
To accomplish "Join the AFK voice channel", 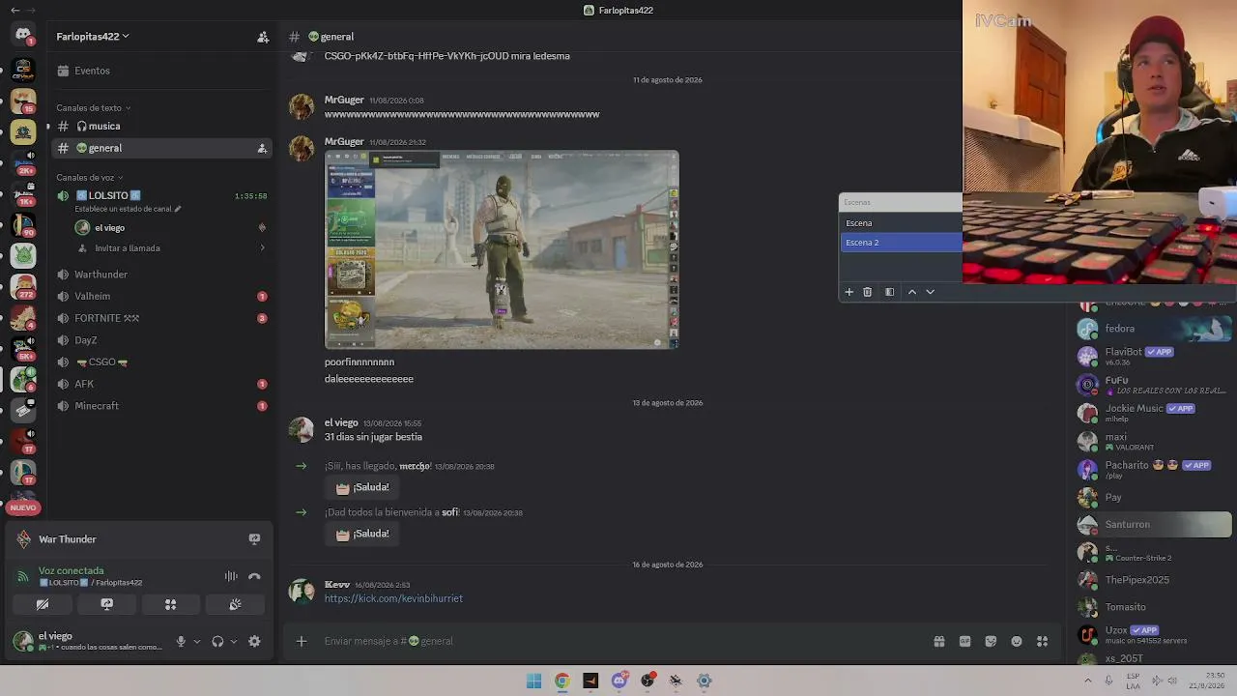I will pos(162,384).
